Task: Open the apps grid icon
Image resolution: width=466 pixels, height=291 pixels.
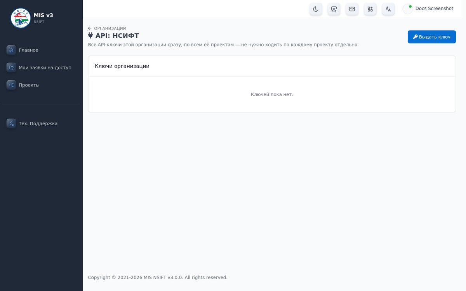Action: coord(370,9)
